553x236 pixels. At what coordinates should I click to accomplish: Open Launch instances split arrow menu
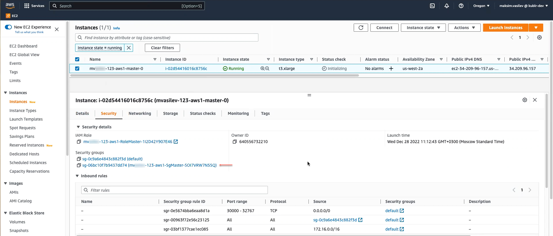536,28
